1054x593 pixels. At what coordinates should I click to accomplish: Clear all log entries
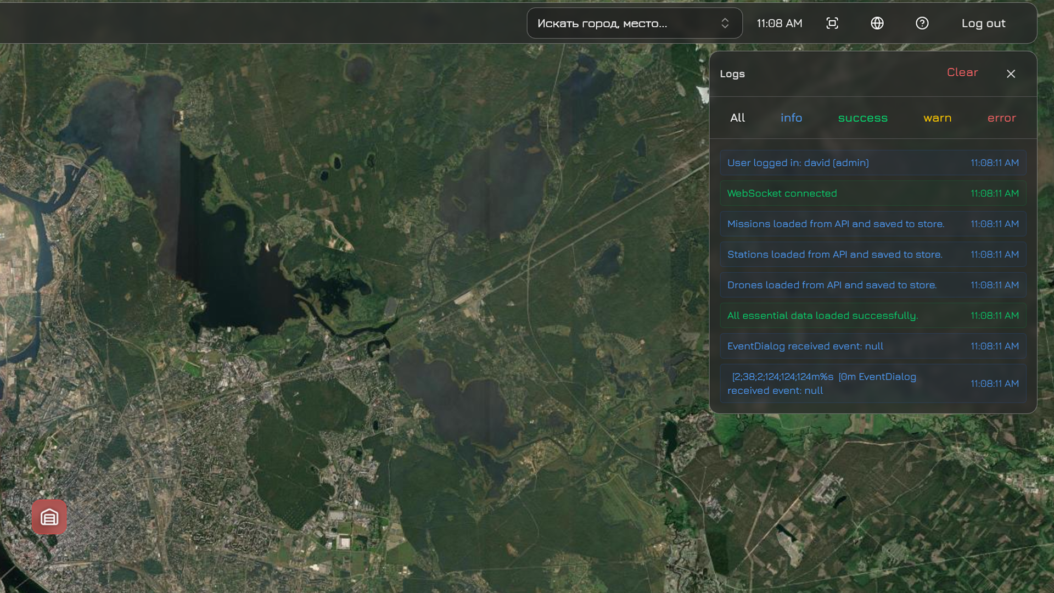point(962,72)
